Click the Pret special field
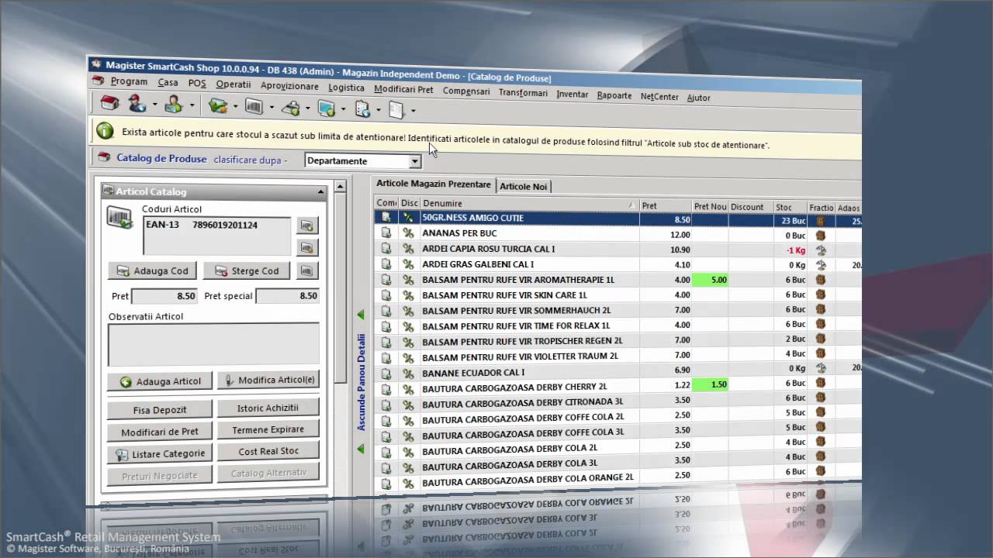993x558 pixels. [288, 296]
